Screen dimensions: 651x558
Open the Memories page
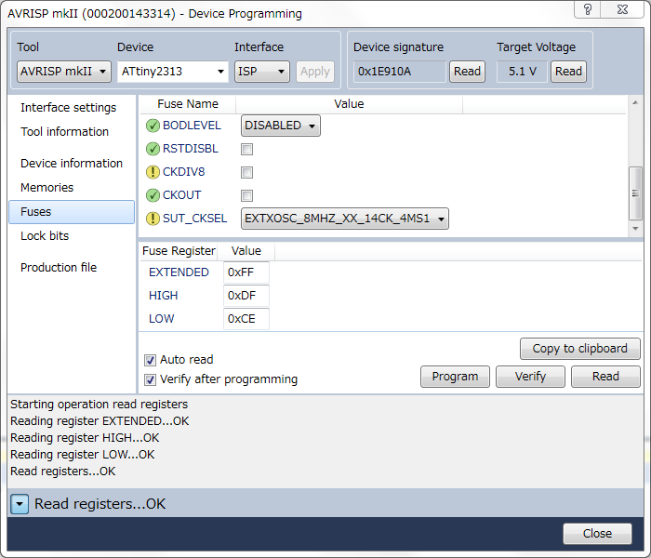(x=46, y=187)
